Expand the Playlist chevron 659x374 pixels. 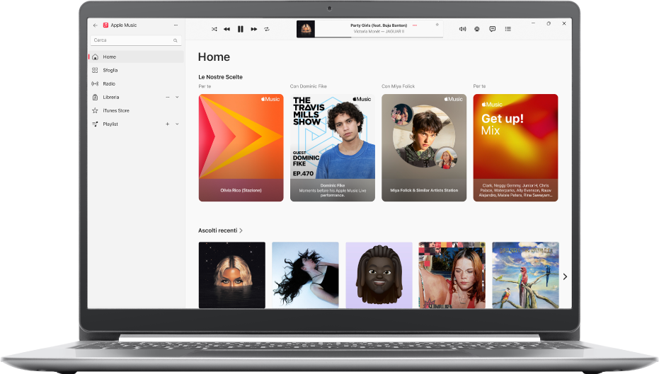point(177,124)
